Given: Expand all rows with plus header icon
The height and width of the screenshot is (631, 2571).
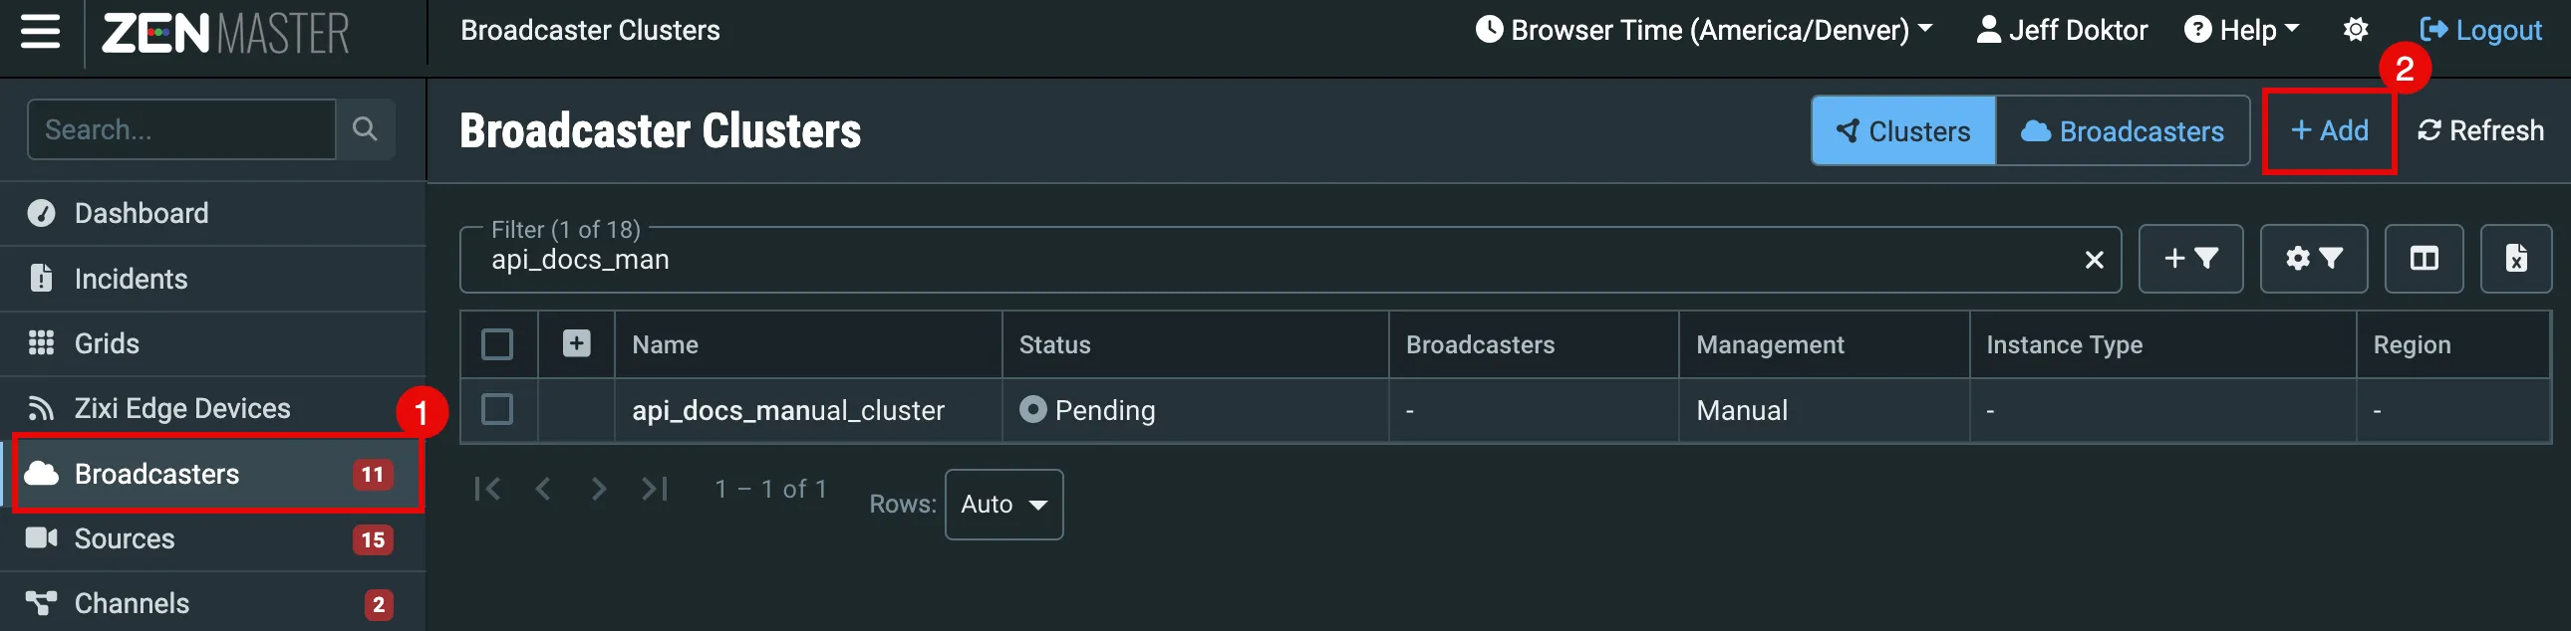Looking at the screenshot, I should coord(576,344).
